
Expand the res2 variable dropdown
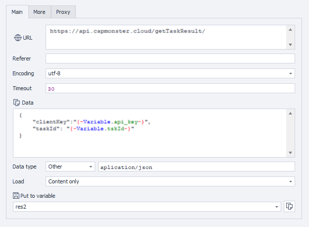coord(276,207)
